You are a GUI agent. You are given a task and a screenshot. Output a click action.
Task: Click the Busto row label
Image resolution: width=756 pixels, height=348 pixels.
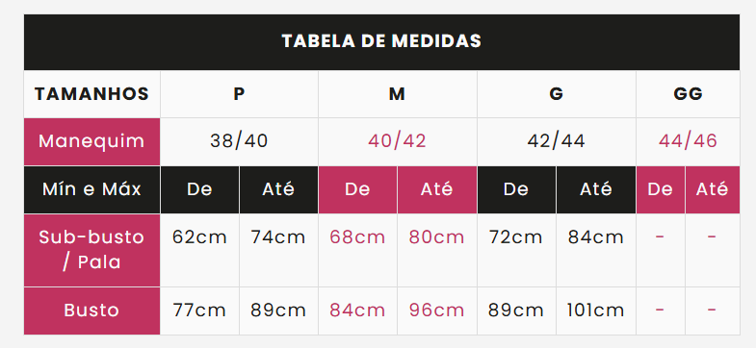(x=91, y=311)
